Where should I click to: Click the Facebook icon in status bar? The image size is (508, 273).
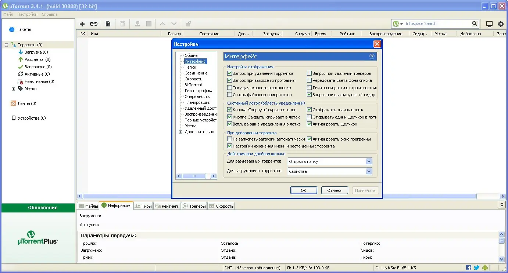pyautogui.click(x=469, y=268)
